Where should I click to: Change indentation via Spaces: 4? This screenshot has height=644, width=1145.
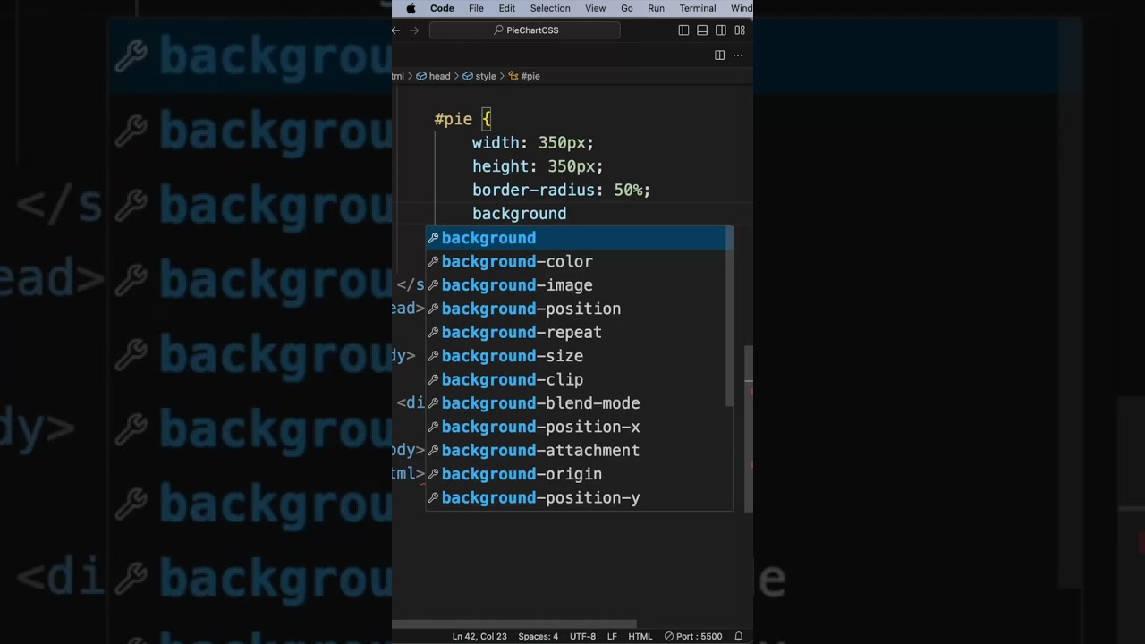pos(539,637)
